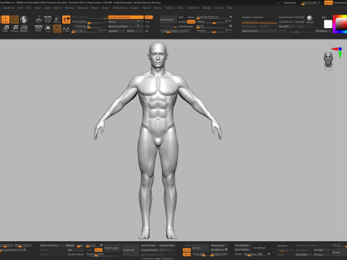The height and width of the screenshot is (260, 347).
Task: Toggle the Solo mode icon
Action: [48, 29]
